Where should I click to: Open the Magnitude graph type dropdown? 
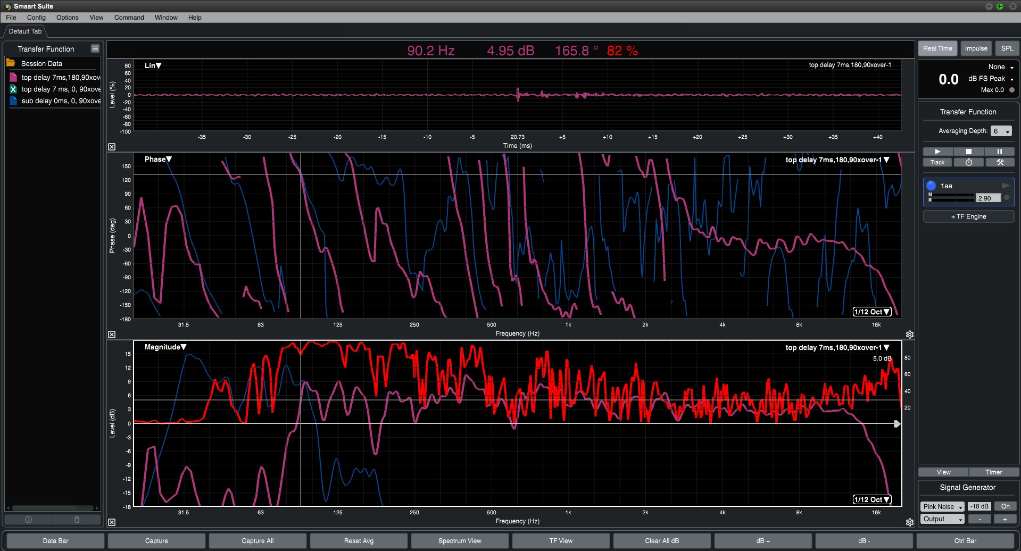(x=165, y=347)
